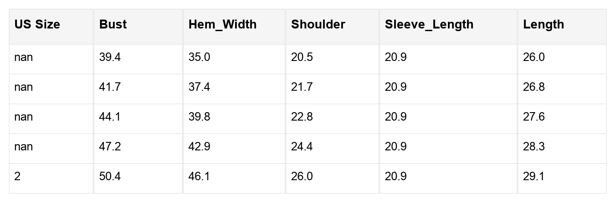Click the Length value 27.6
This screenshot has height=202, width=615.
click(534, 117)
